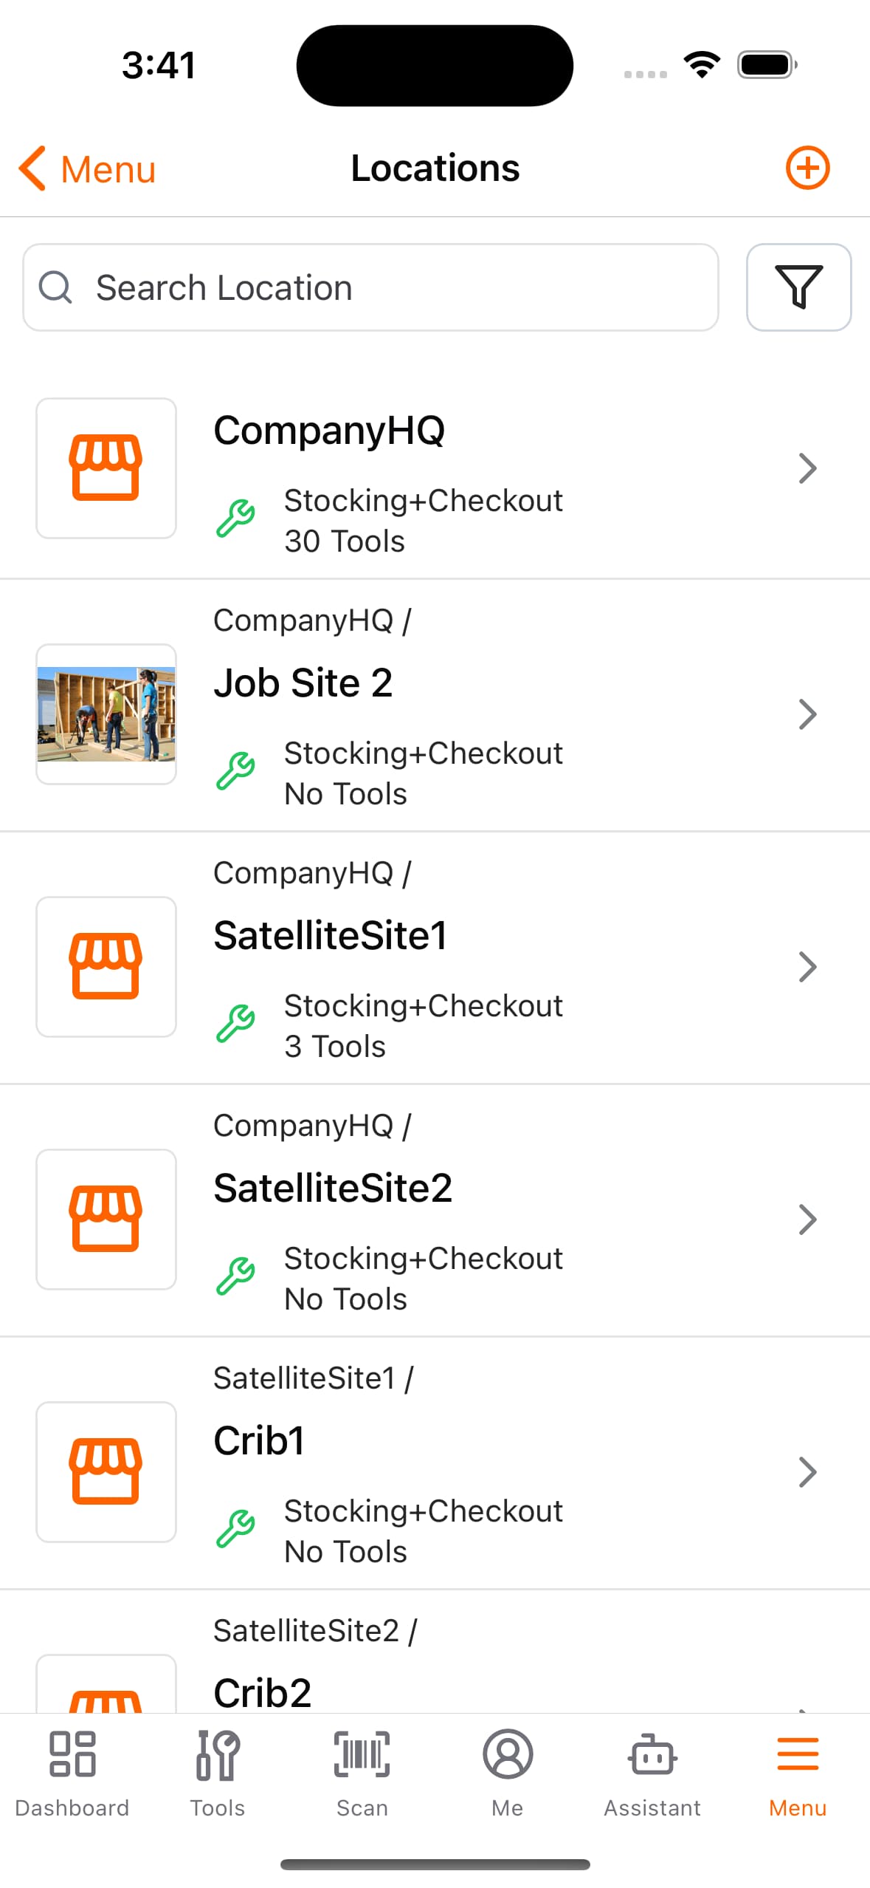Viewport: 870px width, 1888px height.
Task: Open the Job Site 2 photo thumbnail
Action: [x=106, y=714]
